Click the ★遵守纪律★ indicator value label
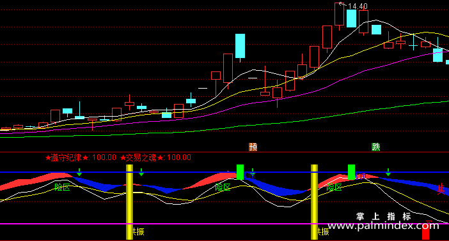 pos(81,157)
